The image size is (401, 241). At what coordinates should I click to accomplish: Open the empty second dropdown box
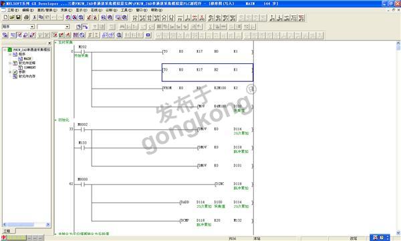pos(53,27)
